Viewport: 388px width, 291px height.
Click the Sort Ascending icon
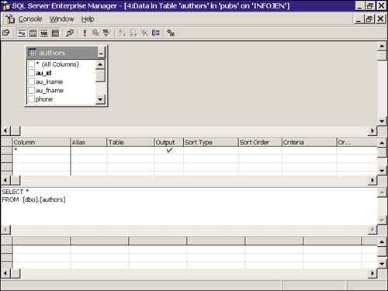point(122,33)
